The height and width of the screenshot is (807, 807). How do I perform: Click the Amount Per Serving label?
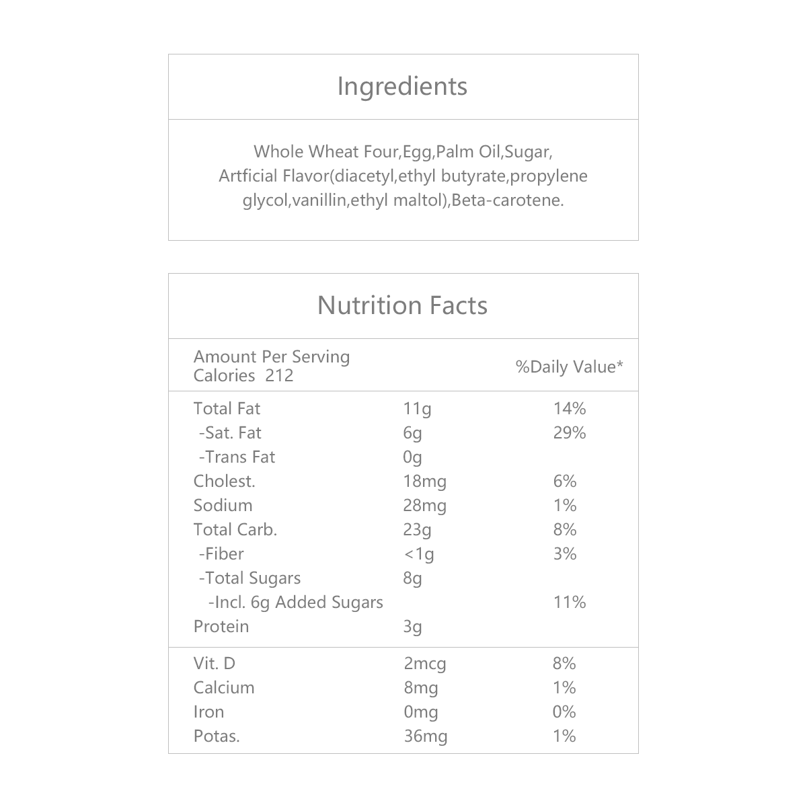coord(272,357)
